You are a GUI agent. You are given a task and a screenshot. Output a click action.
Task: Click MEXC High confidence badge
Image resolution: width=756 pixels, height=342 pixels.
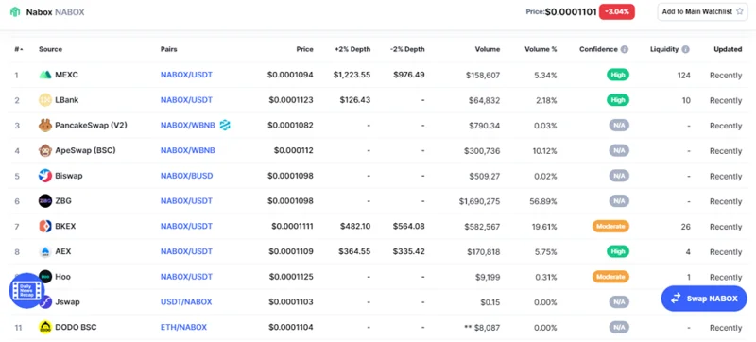[x=618, y=76]
